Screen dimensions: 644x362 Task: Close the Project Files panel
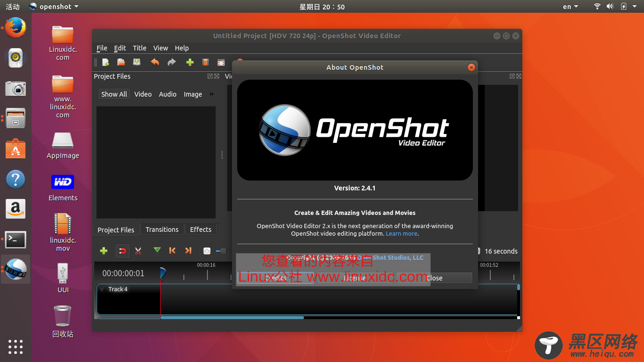pos(216,76)
